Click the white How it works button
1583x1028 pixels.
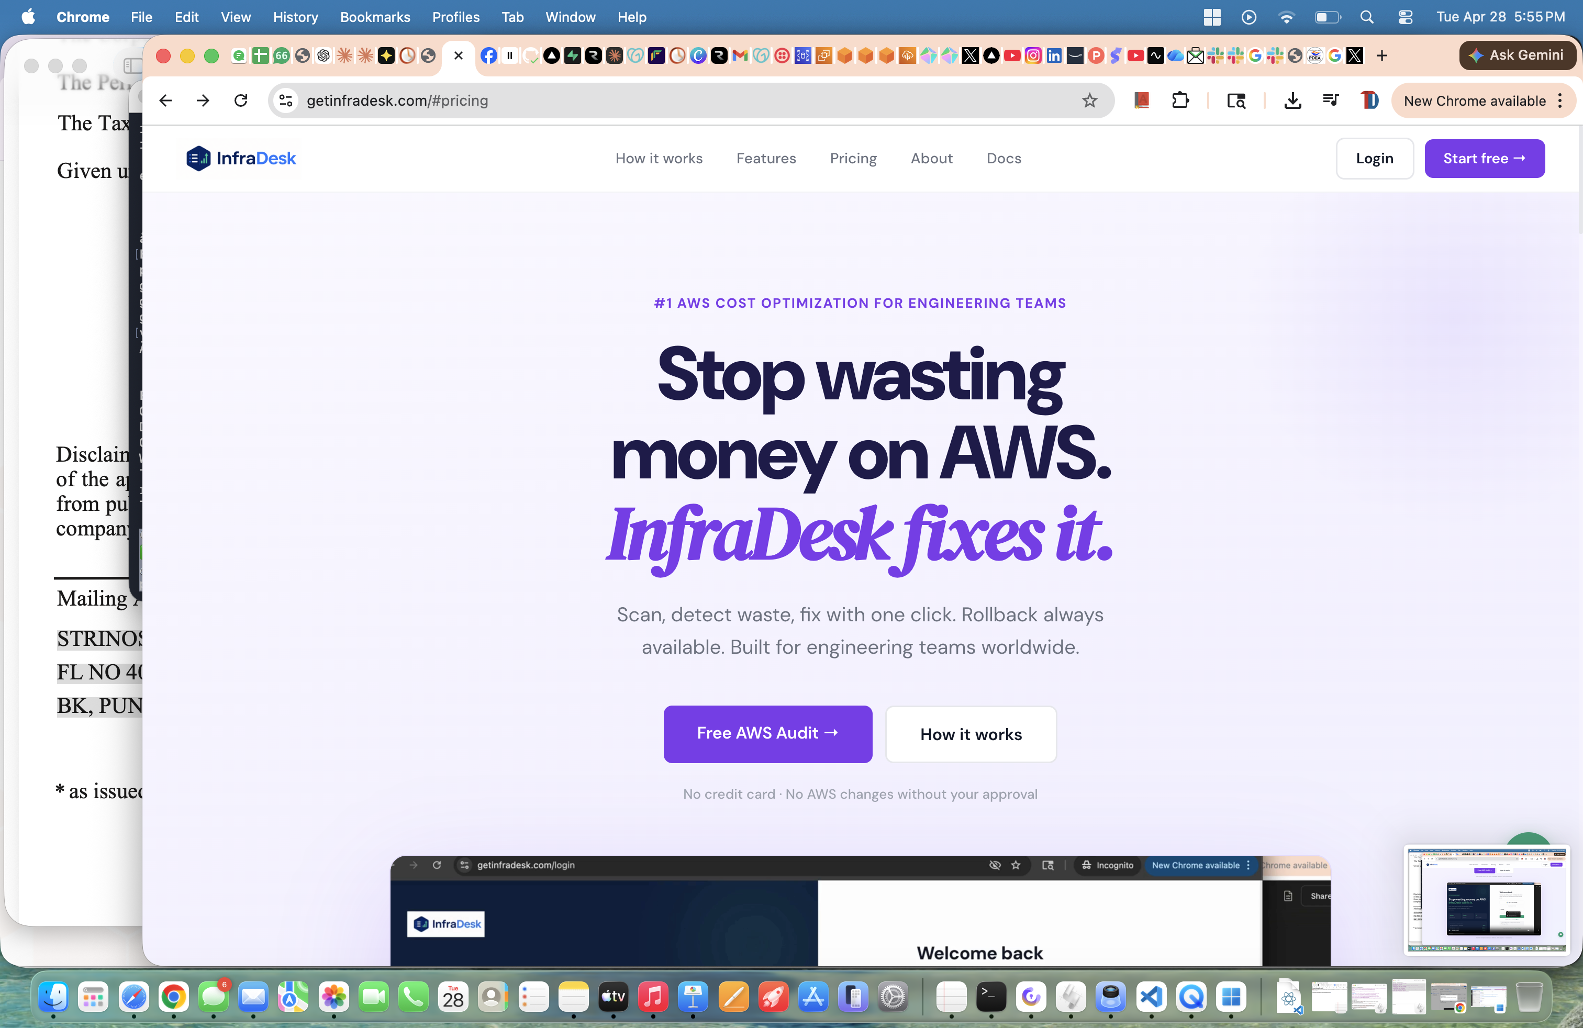pos(971,734)
